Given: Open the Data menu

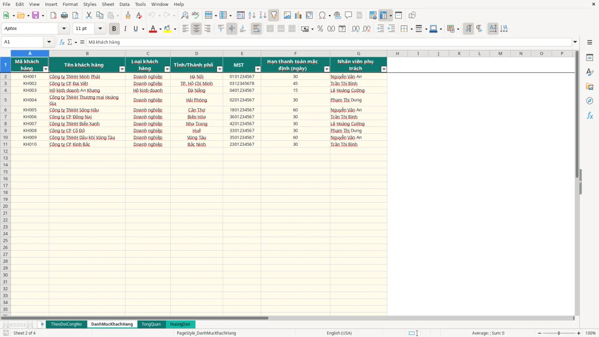Looking at the screenshot, I should pyautogui.click(x=124, y=4).
